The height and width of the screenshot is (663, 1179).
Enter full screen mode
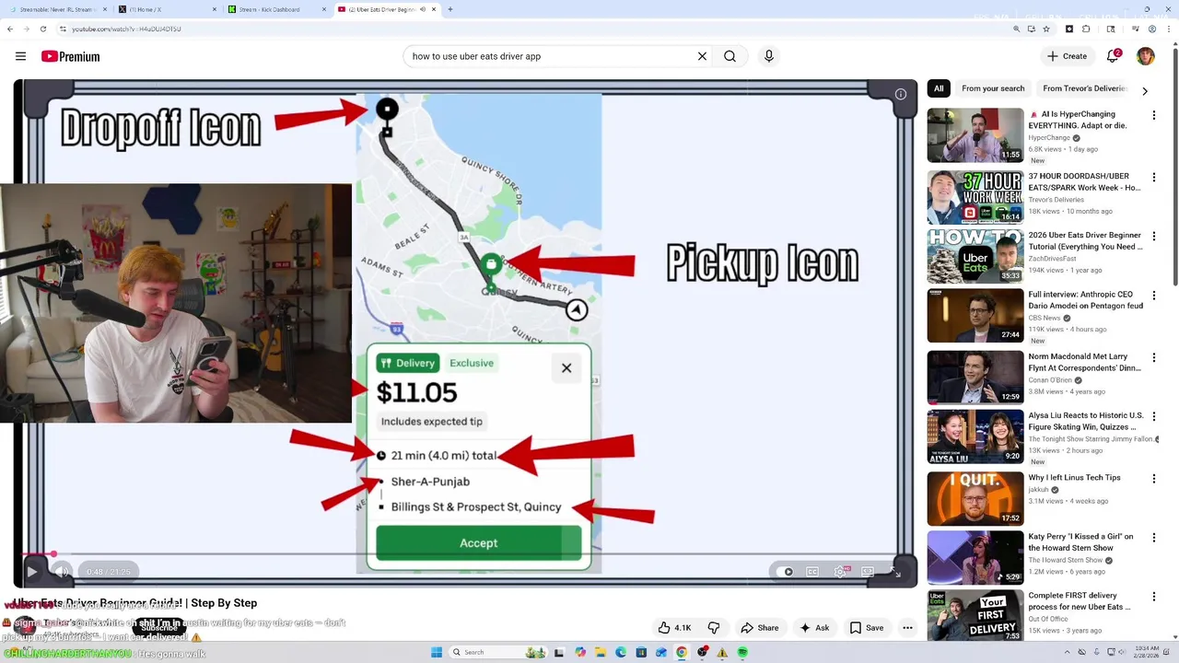pyautogui.click(x=896, y=572)
